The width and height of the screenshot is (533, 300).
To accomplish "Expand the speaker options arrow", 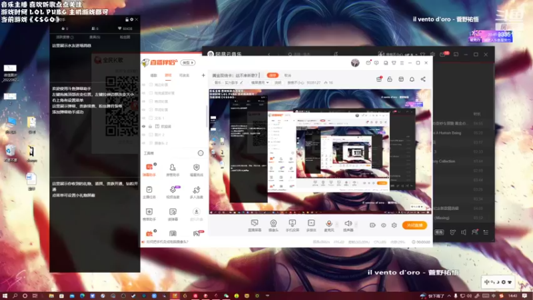I will [356, 225].
